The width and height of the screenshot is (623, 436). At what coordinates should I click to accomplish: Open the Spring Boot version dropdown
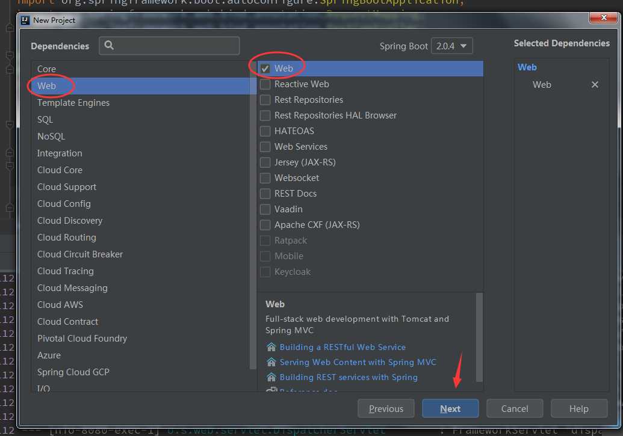pos(452,46)
